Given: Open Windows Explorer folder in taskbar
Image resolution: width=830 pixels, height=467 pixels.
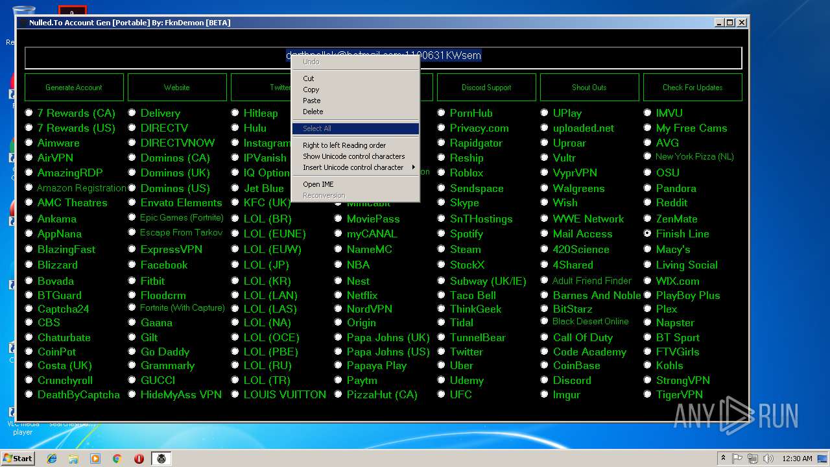Looking at the screenshot, I should 73,459.
